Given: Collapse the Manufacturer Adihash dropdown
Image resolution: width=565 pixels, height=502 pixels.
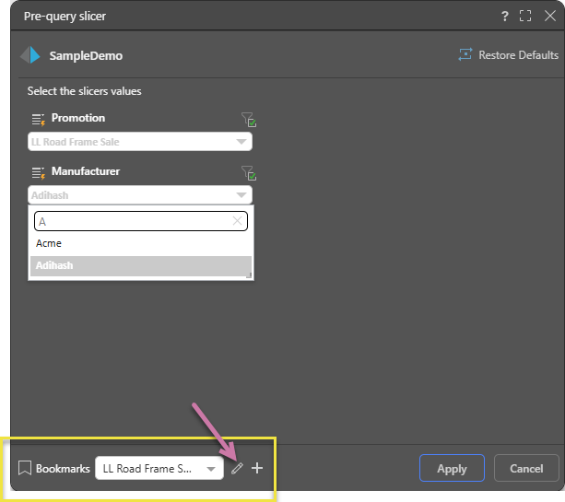Looking at the screenshot, I should [241, 195].
